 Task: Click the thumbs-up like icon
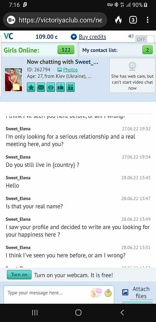[x=61, y=87]
